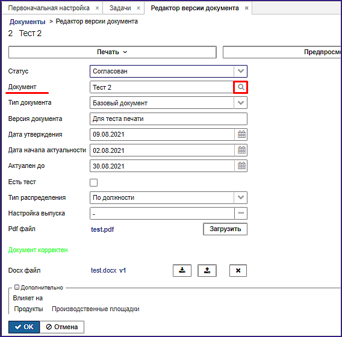Viewport: 342px width, 337px height.
Task: Open calendar for Актуален до
Action: [241, 165]
